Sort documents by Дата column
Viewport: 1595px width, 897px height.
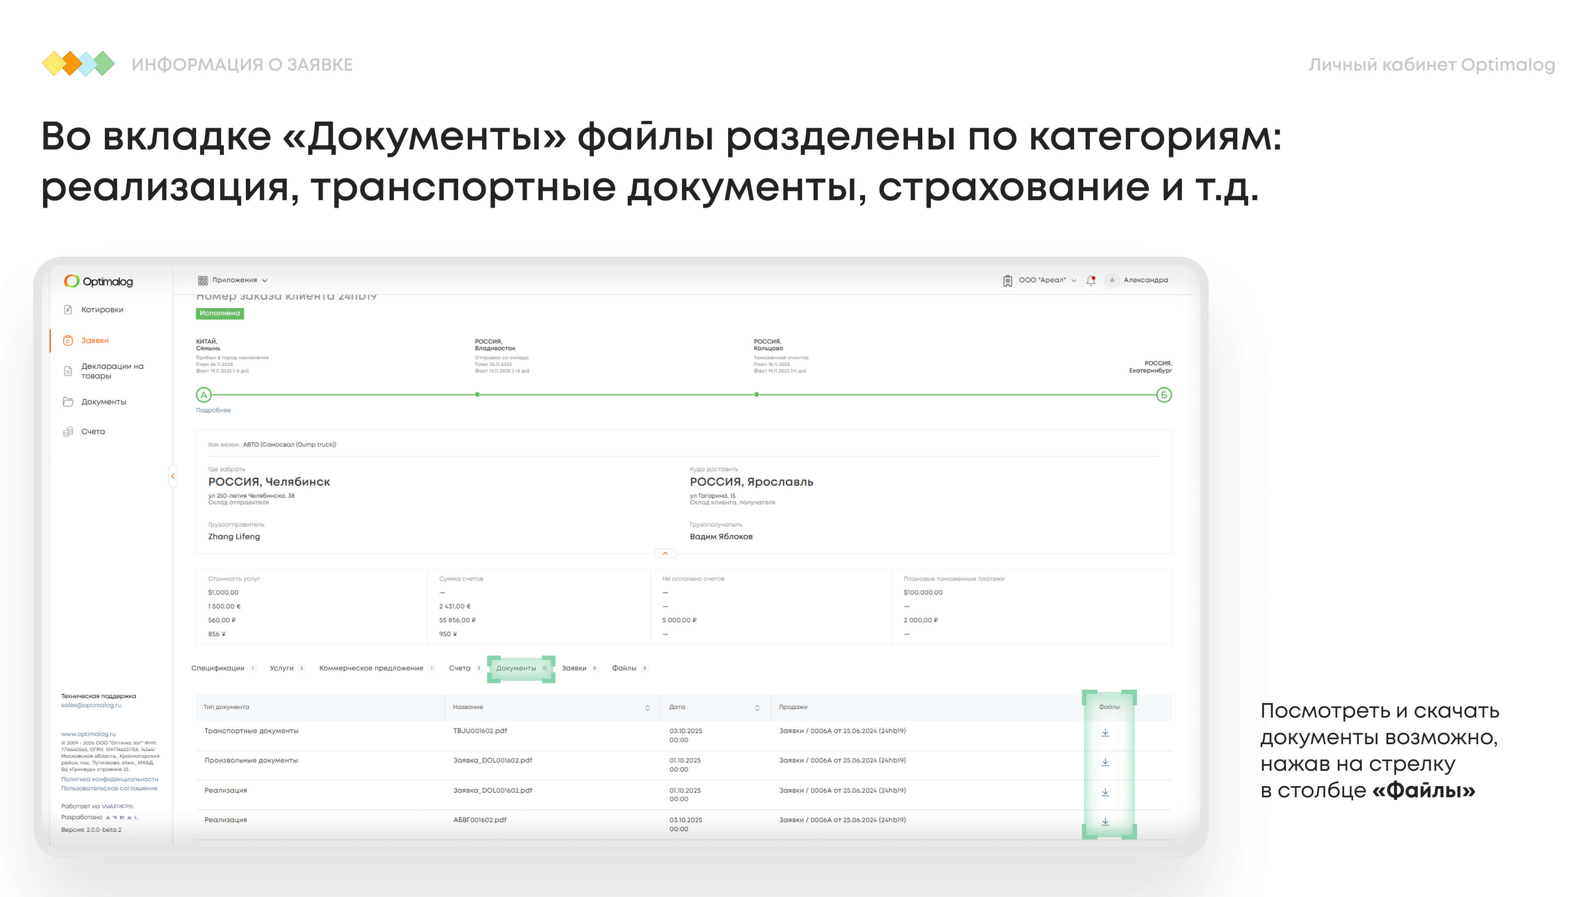[x=757, y=708]
